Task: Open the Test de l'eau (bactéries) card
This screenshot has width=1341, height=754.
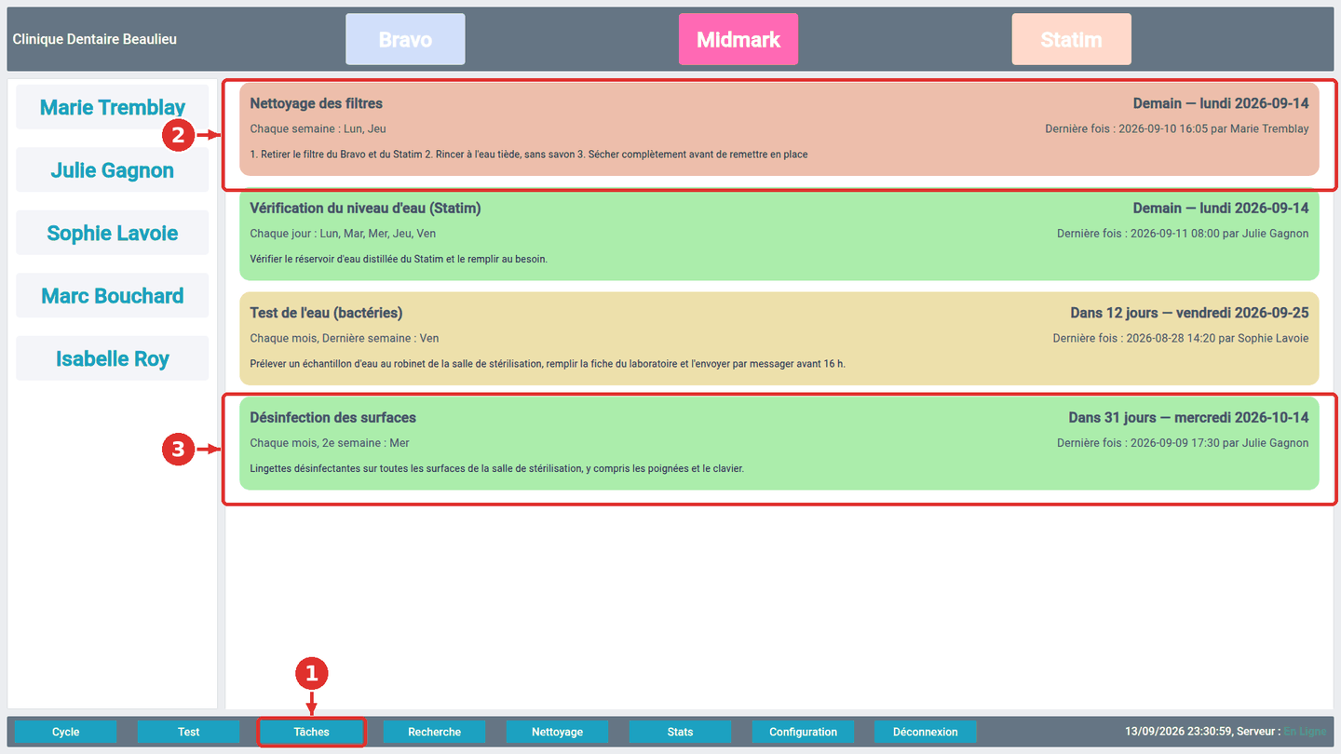Action: [779, 339]
